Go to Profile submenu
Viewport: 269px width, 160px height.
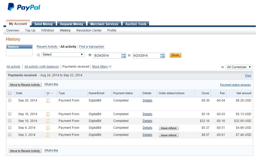112,30
